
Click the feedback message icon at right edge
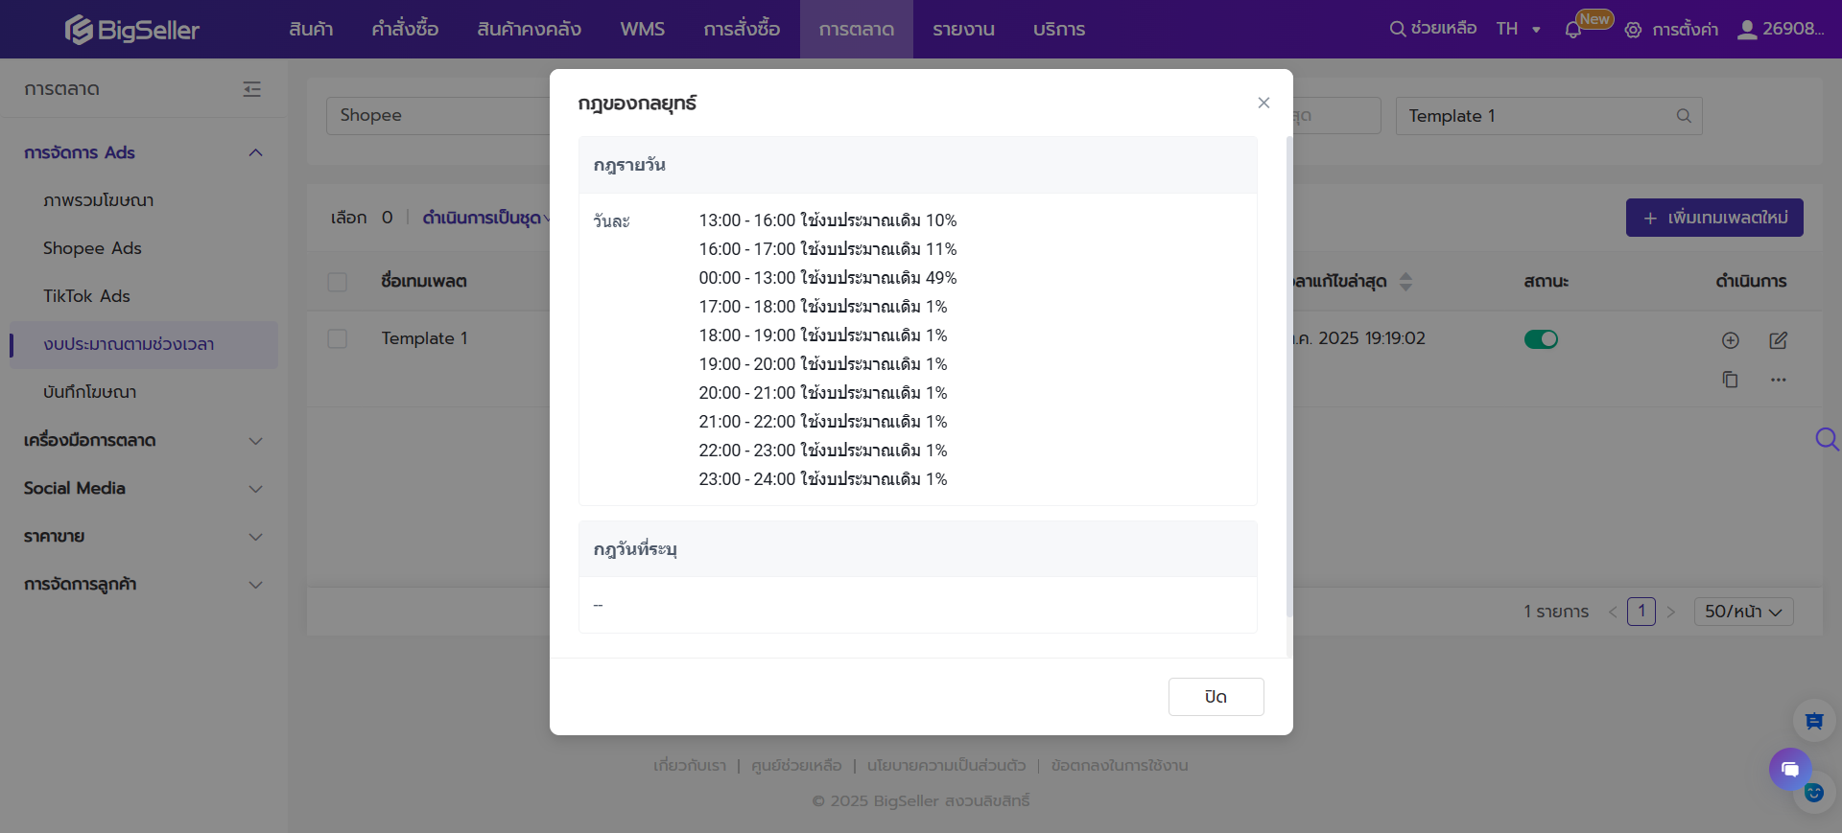tap(1814, 721)
